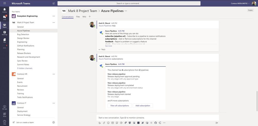The height and width of the screenshot is (126, 258).
Task: Click the Start a new conversation box
Action: point(158,118)
